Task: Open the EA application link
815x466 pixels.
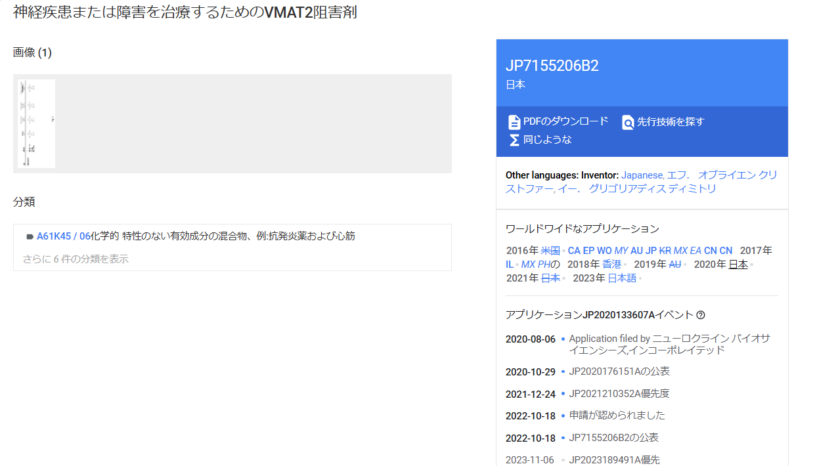Action: coord(695,251)
